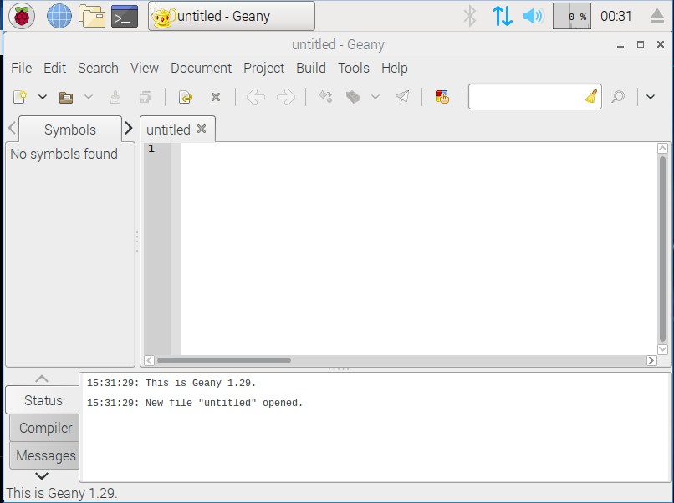Open the Document menu
This screenshot has width=674, height=503.
coord(201,68)
